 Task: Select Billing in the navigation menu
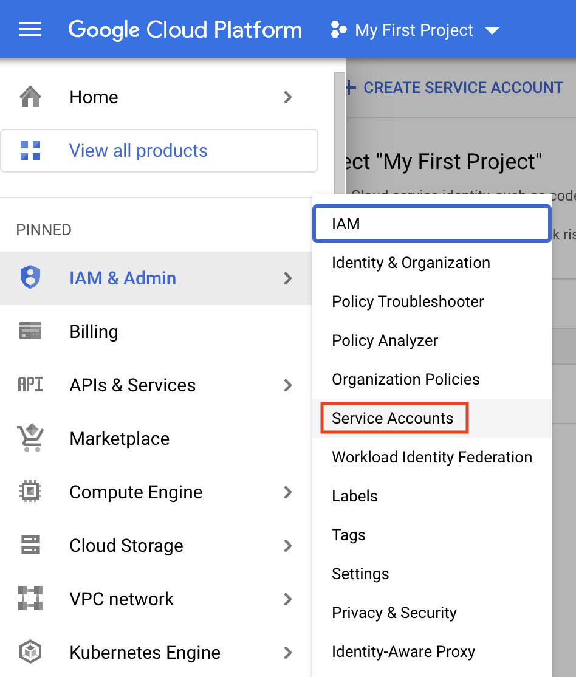point(156,332)
